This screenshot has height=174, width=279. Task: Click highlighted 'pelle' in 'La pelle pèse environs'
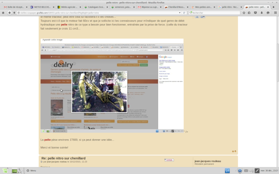click(47, 140)
